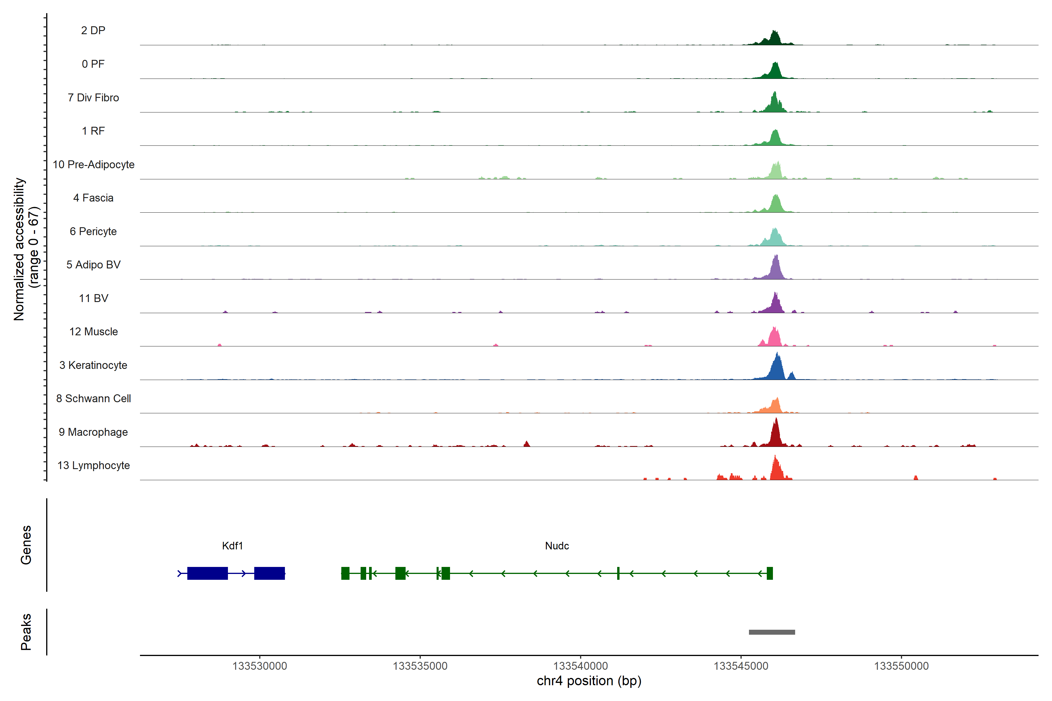
Task: Click the rightmost green Nudc exon
Action: click(769, 573)
